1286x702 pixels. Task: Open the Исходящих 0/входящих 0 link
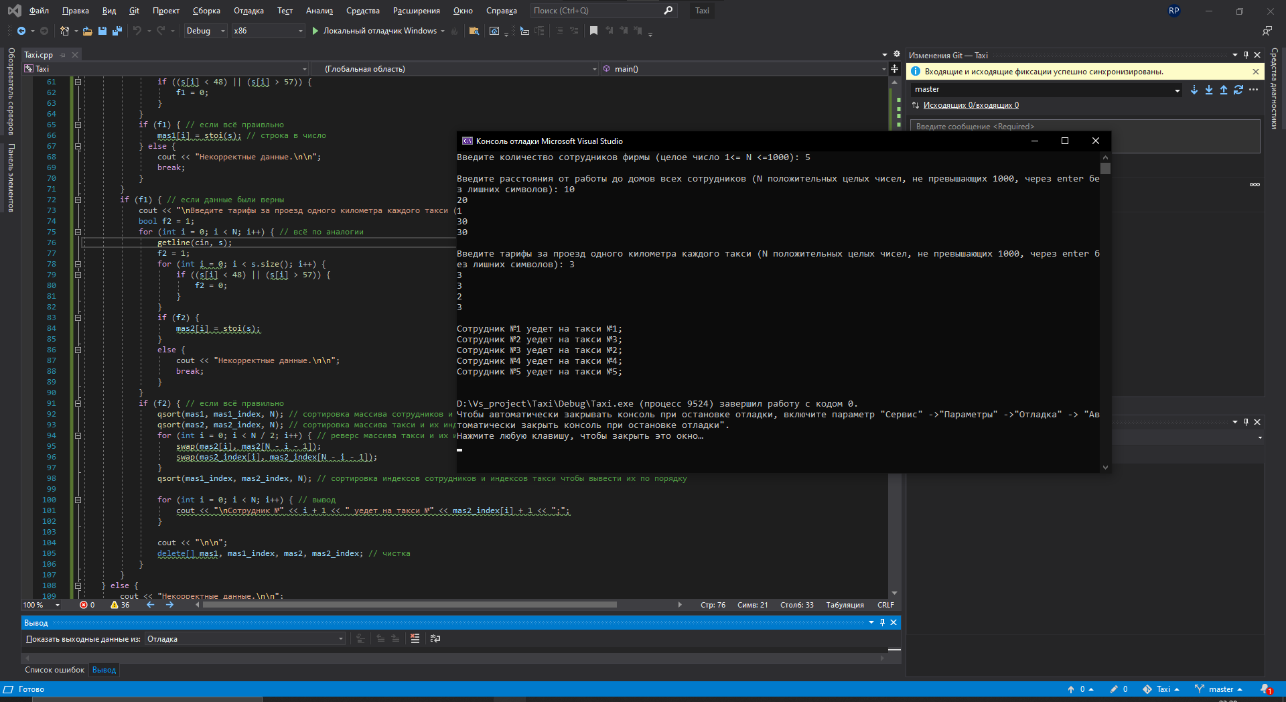pyautogui.click(x=971, y=105)
